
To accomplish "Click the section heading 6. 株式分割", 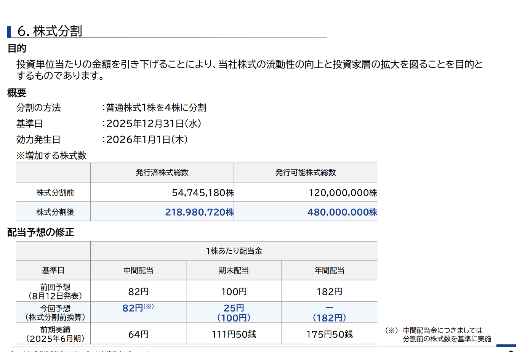I will point(50,31).
